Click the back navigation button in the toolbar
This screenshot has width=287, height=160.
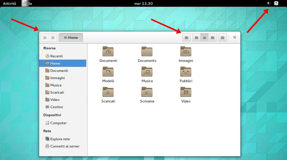[45, 38]
